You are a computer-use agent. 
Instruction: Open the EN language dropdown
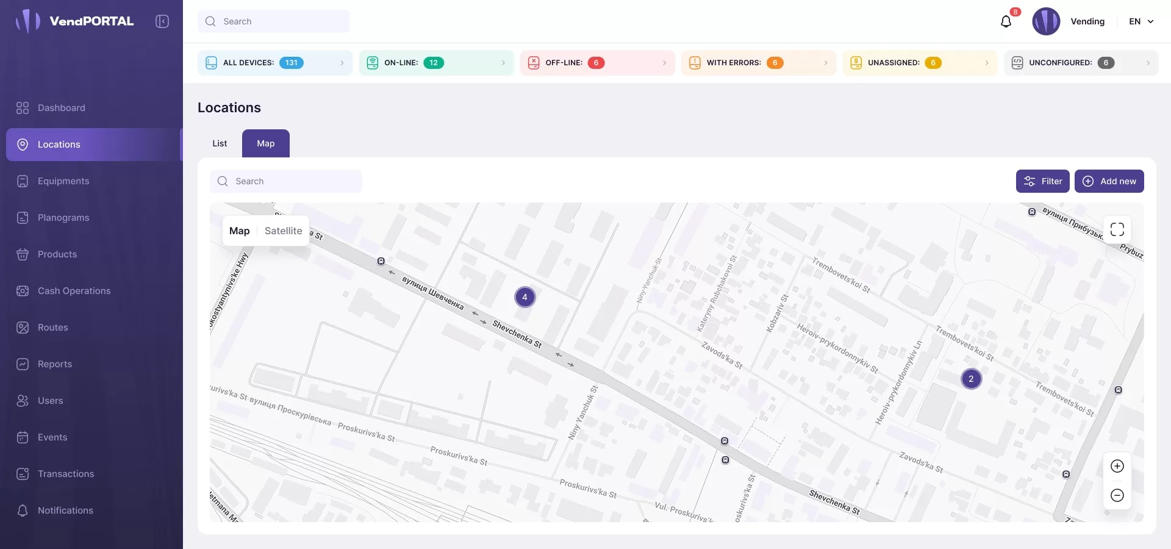click(x=1141, y=21)
